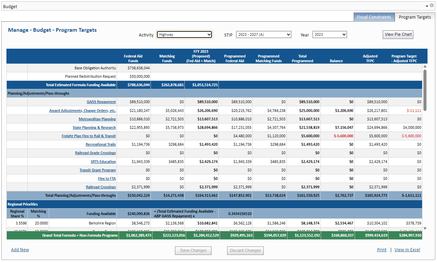The height and width of the screenshot is (262, 437).
Task: Click the Add New link
Action: [x=20, y=249]
